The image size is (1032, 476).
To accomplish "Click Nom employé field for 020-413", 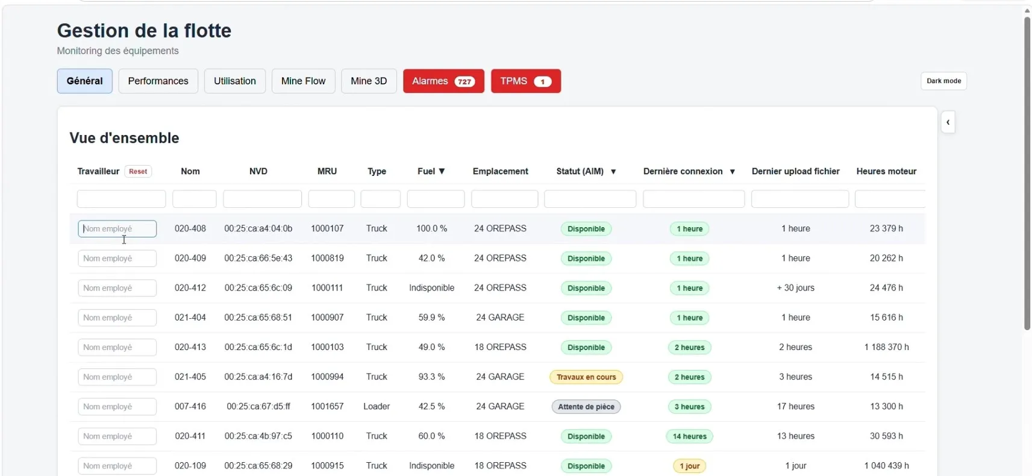I will tap(117, 347).
